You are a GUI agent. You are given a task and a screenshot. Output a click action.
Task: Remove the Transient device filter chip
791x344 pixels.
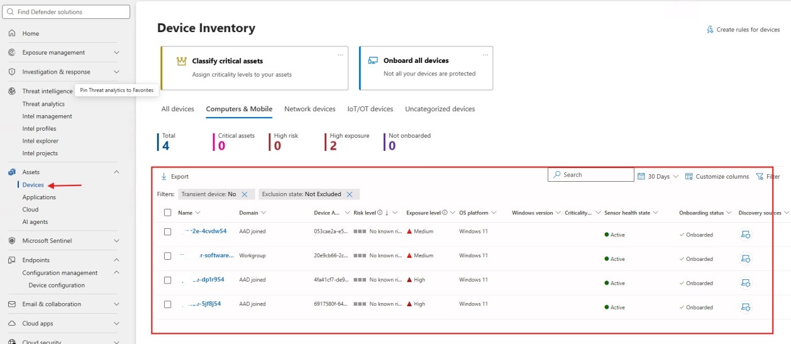[x=245, y=194]
